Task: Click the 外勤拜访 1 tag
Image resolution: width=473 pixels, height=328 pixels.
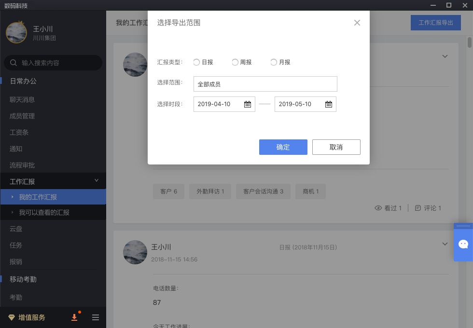Action: [210, 191]
